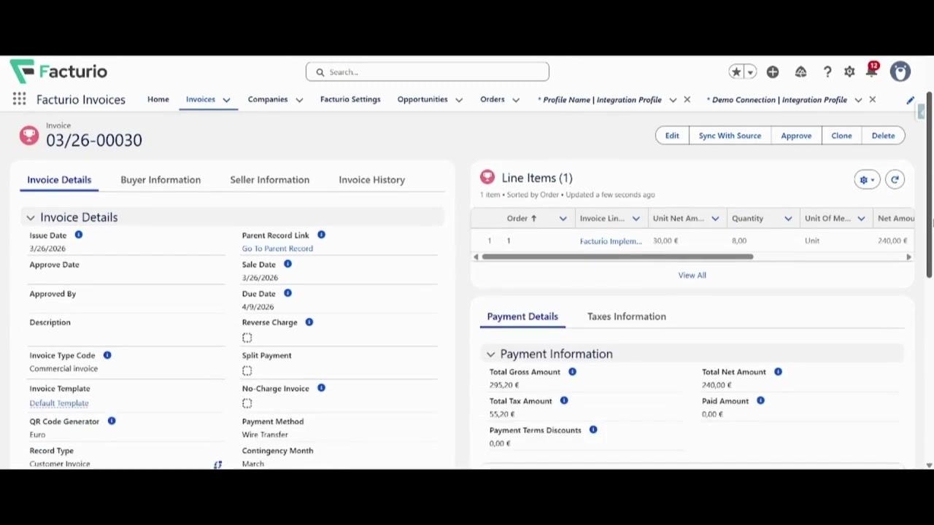Expand the Invoices nav dropdown arrow
934x525 pixels.
pos(226,100)
